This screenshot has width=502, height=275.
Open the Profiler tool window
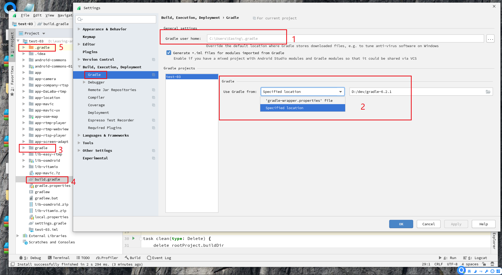[x=107, y=258]
